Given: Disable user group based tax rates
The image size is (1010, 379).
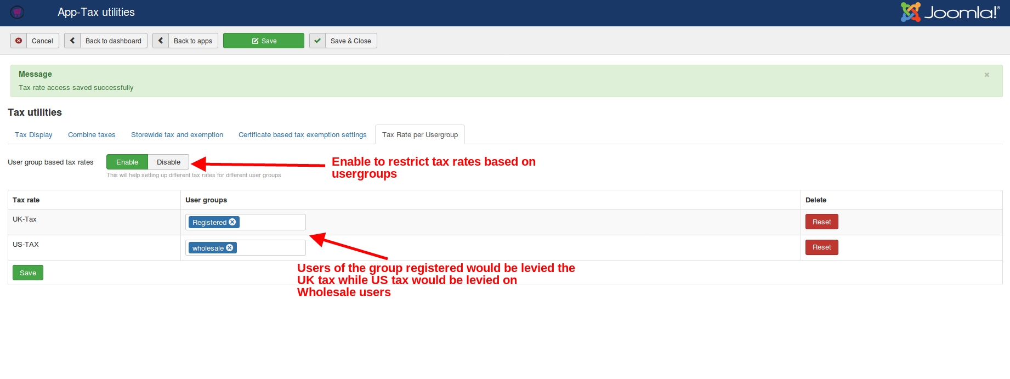Looking at the screenshot, I should (x=168, y=162).
